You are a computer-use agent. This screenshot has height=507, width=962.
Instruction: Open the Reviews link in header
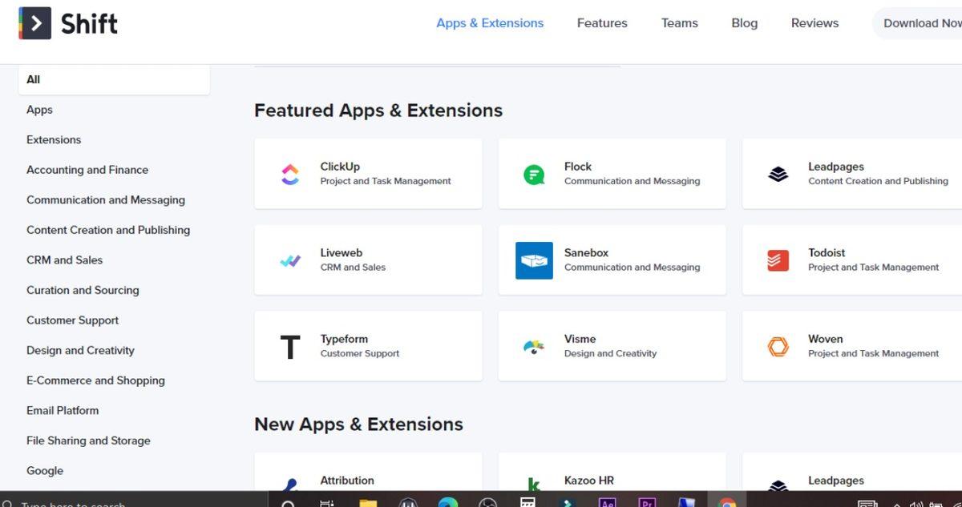[814, 23]
